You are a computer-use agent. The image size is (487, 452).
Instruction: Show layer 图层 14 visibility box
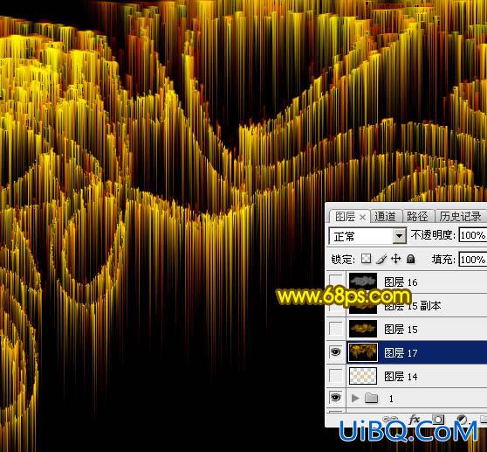[336, 376]
